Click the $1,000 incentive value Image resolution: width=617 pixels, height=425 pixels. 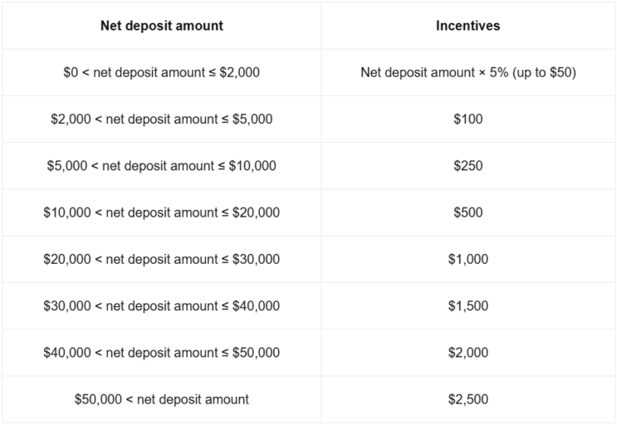(x=468, y=259)
